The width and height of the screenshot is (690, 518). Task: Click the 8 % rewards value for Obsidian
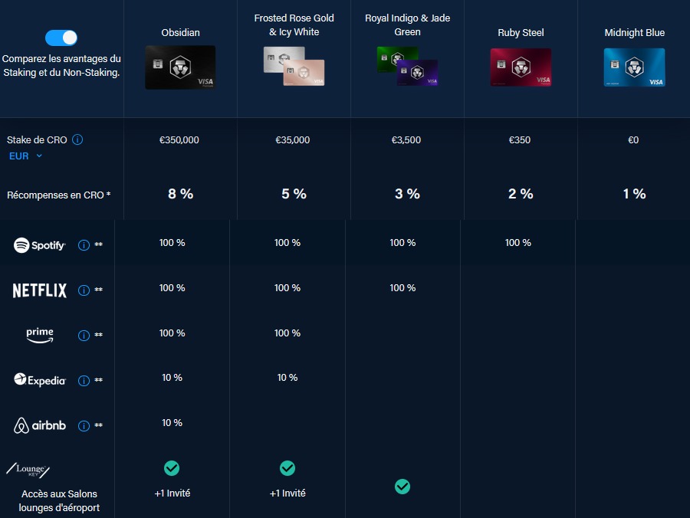click(x=180, y=194)
